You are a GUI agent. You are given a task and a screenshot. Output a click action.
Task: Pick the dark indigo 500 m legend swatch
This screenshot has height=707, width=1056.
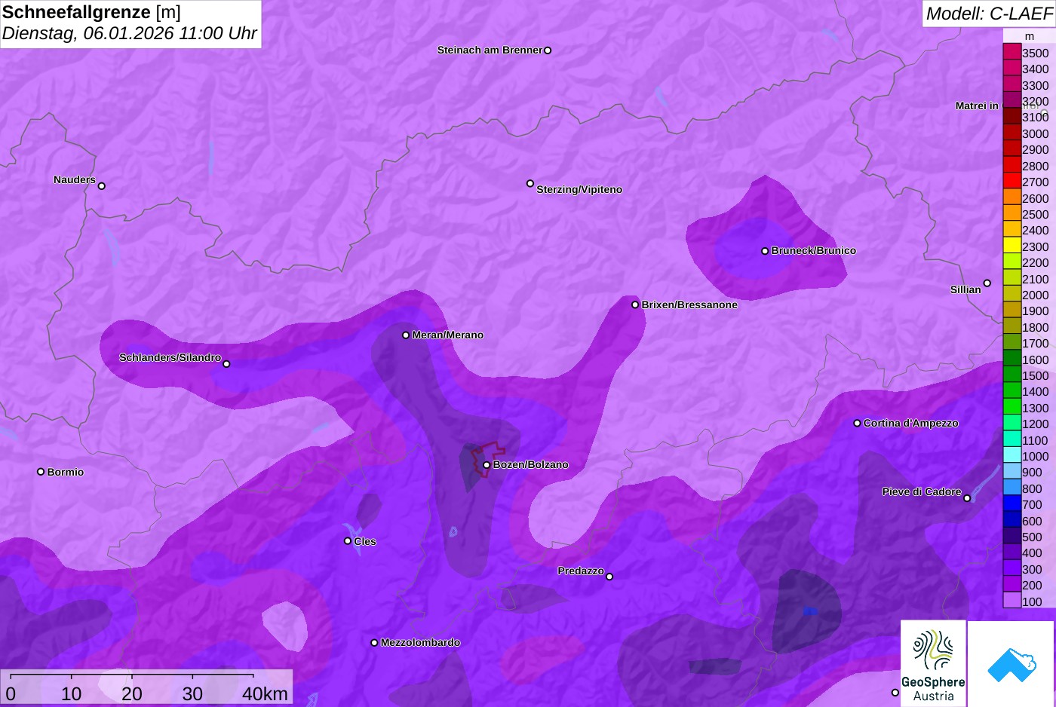(x=1012, y=536)
